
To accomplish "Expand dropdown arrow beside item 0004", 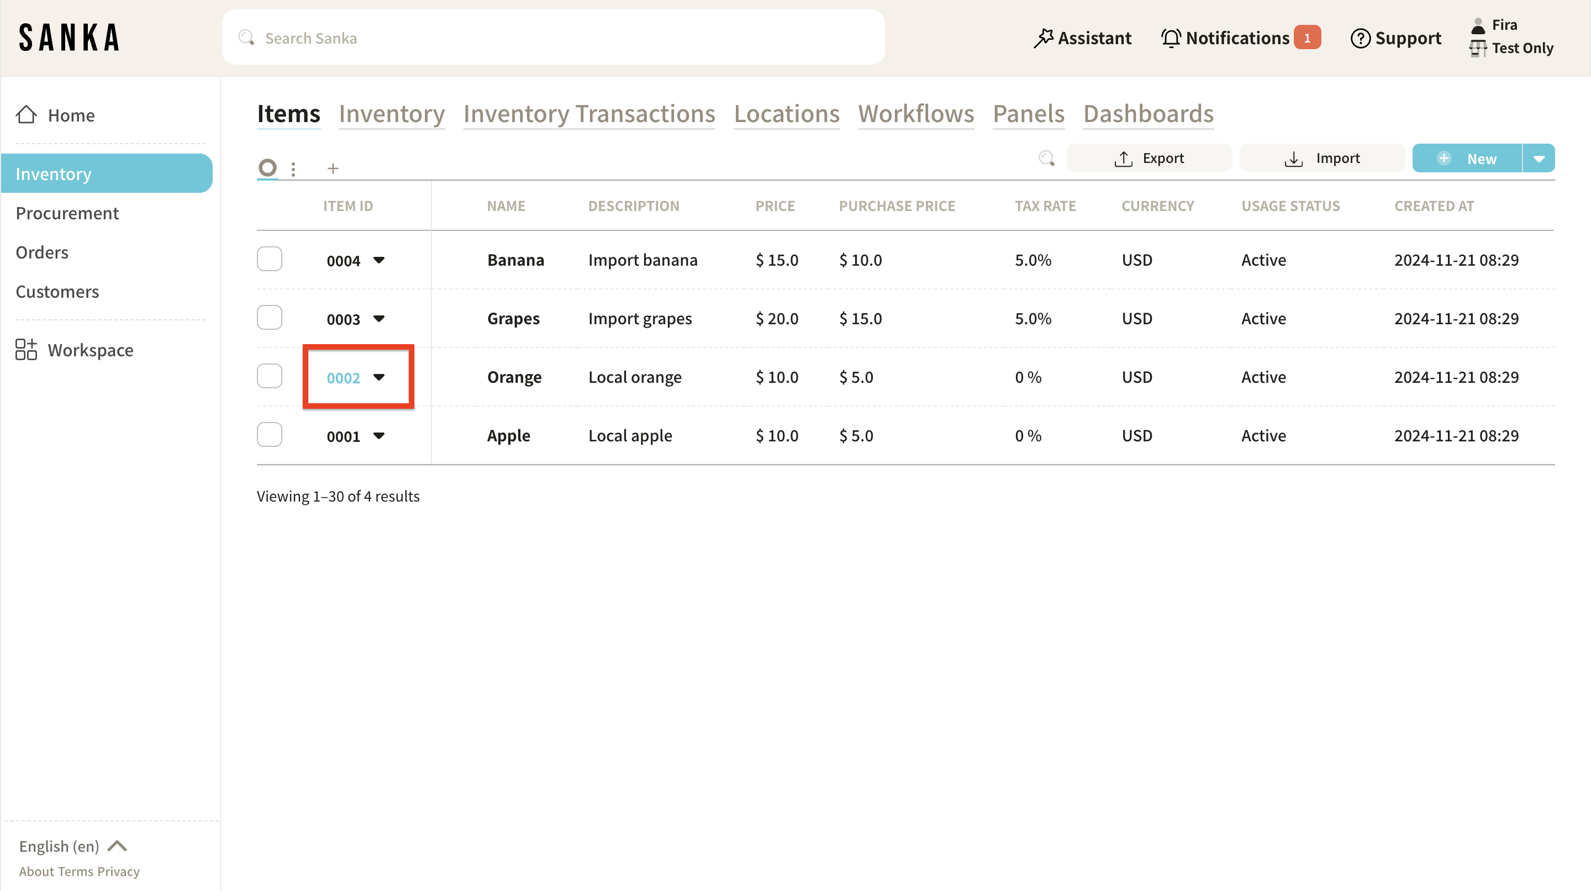I will pyautogui.click(x=379, y=260).
